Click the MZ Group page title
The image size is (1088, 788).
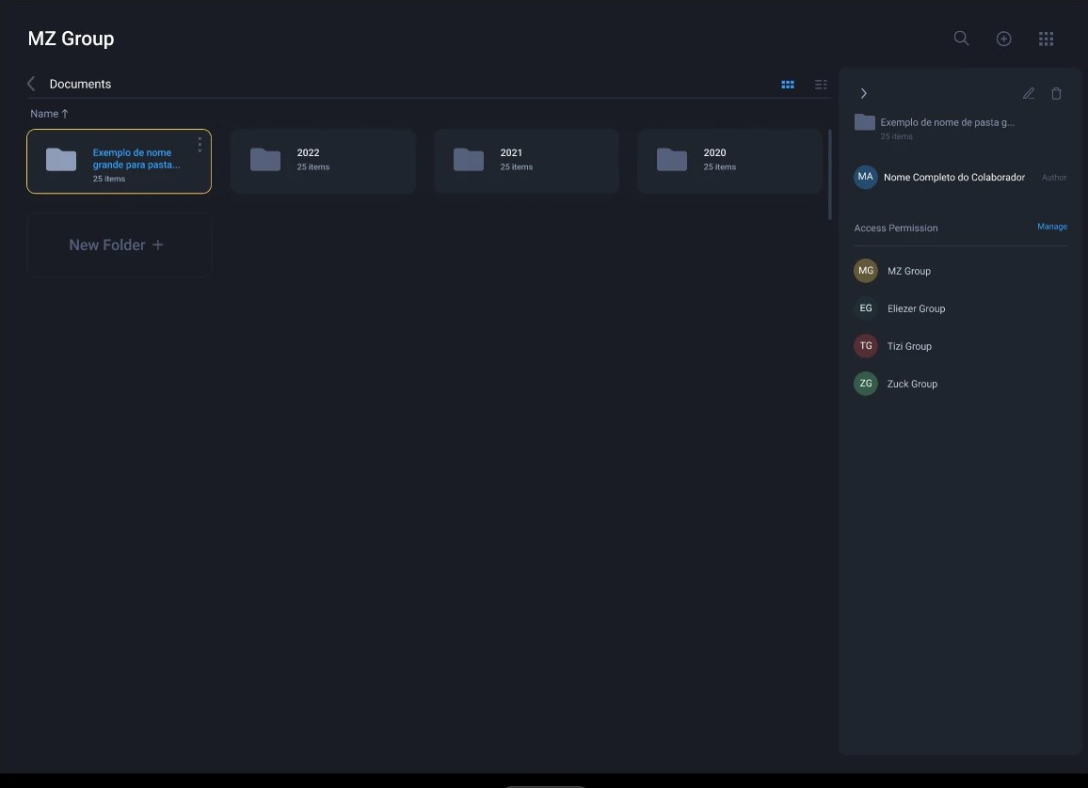coord(71,39)
